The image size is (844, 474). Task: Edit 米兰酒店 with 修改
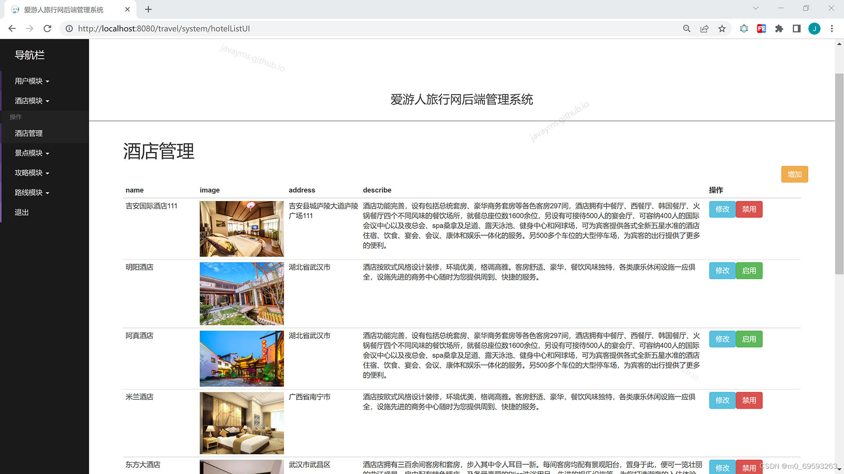click(x=722, y=400)
